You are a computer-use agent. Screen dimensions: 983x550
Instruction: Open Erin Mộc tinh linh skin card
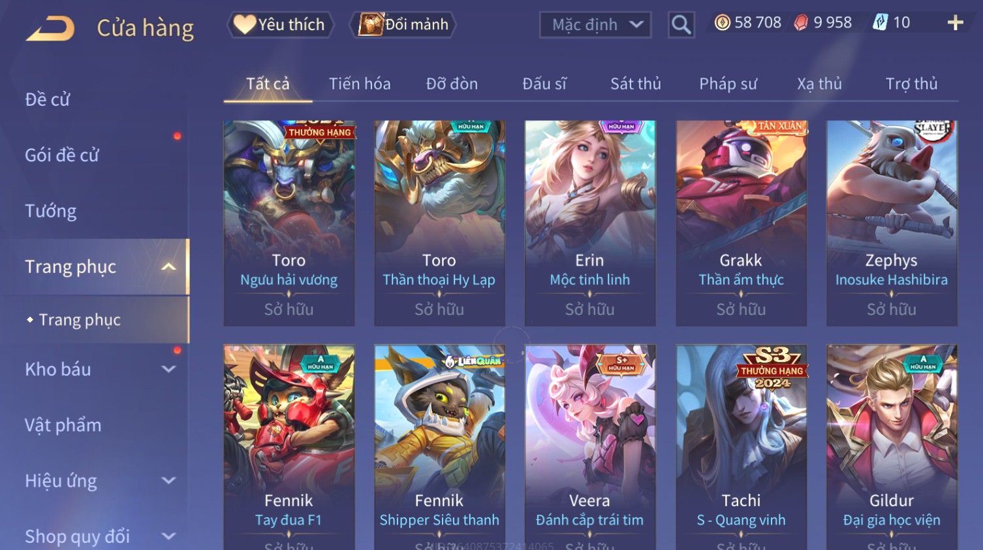(x=590, y=223)
